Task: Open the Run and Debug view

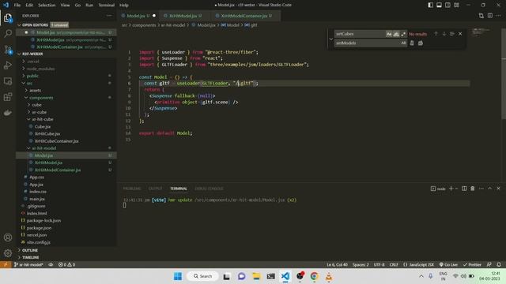Action: (x=8, y=65)
